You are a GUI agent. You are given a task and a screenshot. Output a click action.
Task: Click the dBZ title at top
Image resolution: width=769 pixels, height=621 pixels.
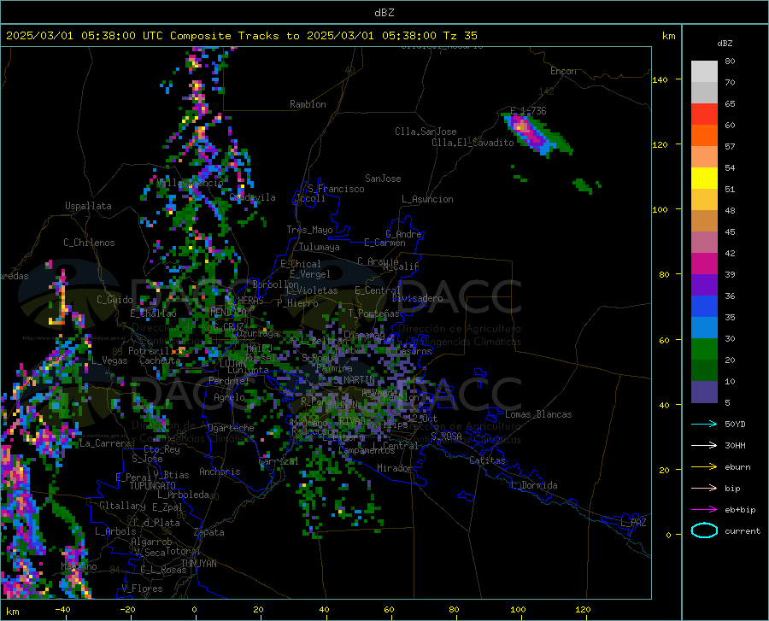click(x=384, y=13)
